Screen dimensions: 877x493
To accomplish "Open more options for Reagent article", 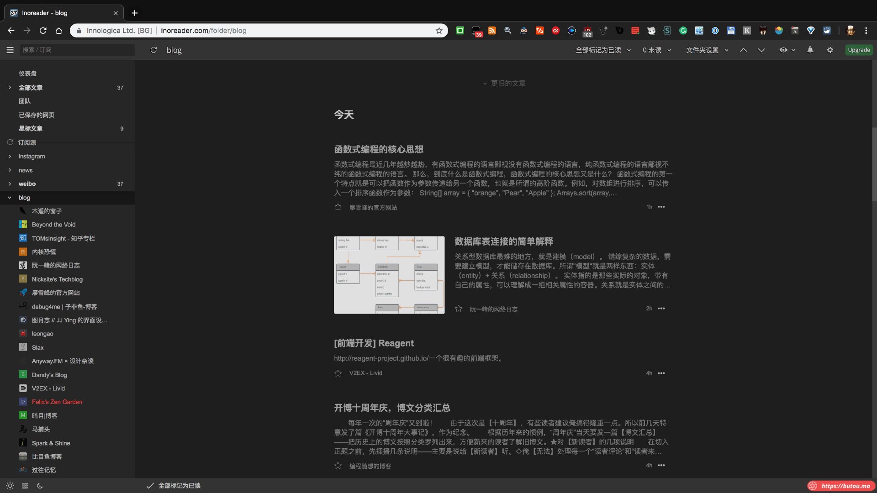I will point(661,373).
